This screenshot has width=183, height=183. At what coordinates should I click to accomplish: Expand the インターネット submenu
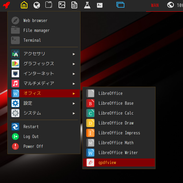click(x=44, y=74)
